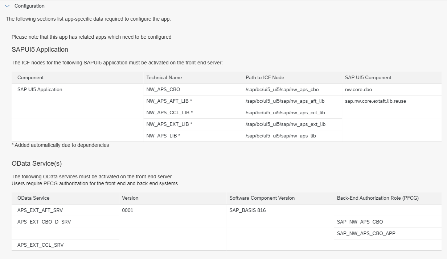
Task: Select NW_APS_EXT_LIB * technical name
Action: click(169, 124)
